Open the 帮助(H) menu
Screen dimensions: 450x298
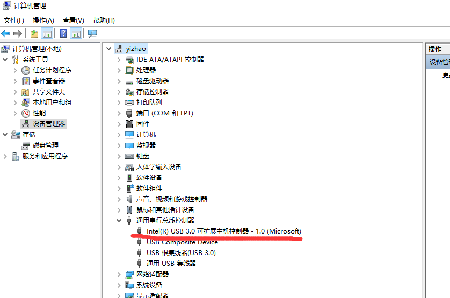[104, 20]
